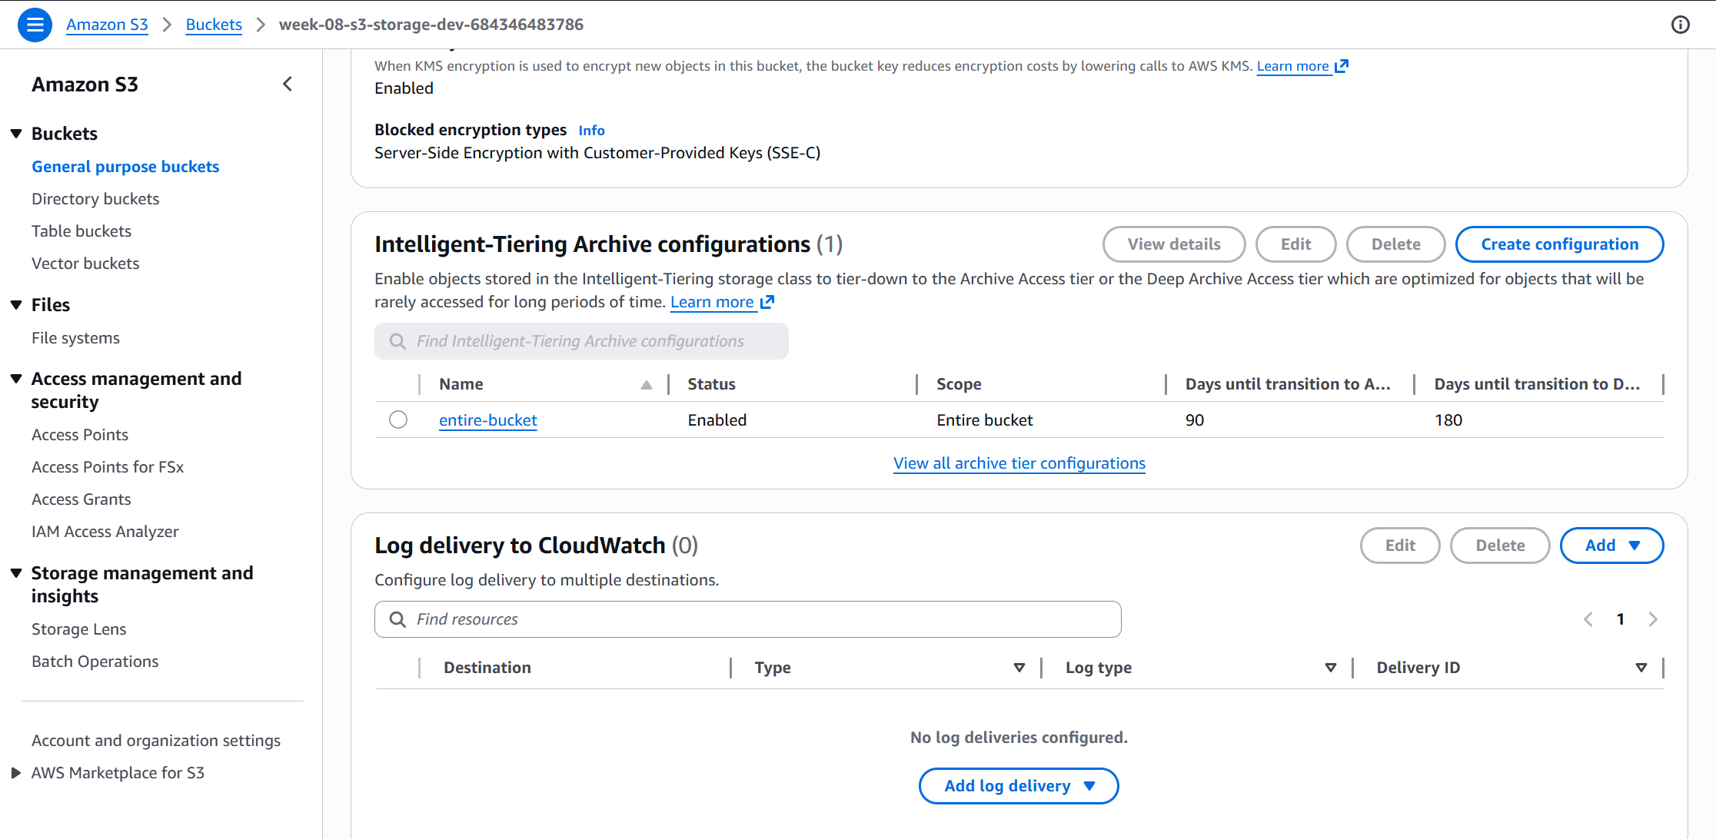The width and height of the screenshot is (1716, 839).
Task: Open Account and organization settings
Action: coord(156,741)
